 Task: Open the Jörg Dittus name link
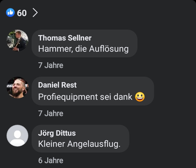[57, 133]
